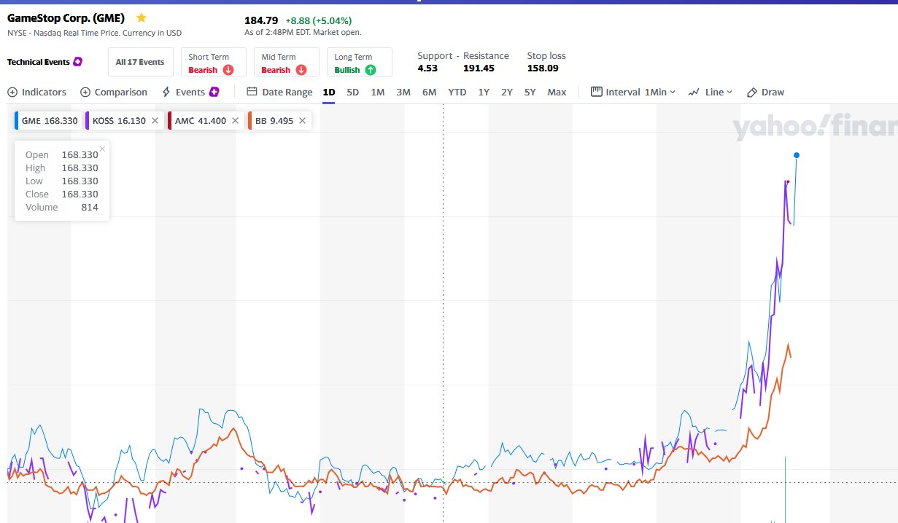The height and width of the screenshot is (523, 898).
Task: Select the 1D date range
Action: pos(329,93)
